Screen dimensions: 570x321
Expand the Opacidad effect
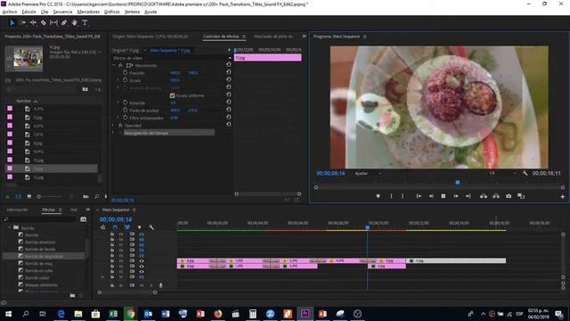pyautogui.click(x=113, y=125)
